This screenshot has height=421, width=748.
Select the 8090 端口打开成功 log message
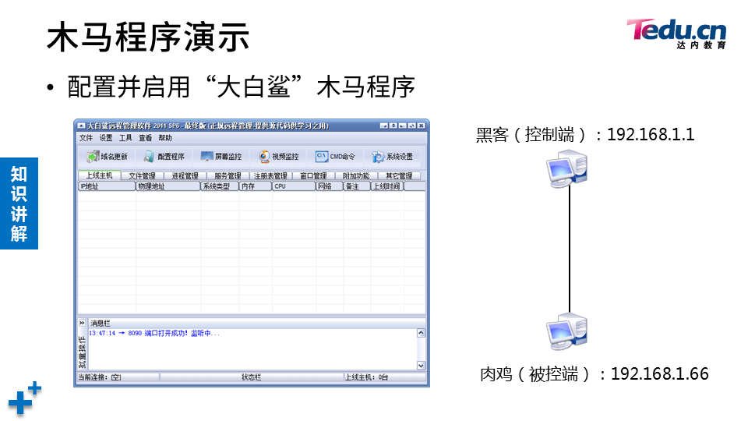coord(154,333)
